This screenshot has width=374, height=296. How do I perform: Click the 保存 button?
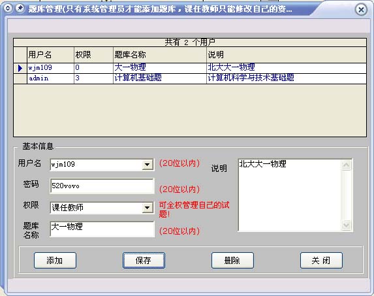pos(144,261)
